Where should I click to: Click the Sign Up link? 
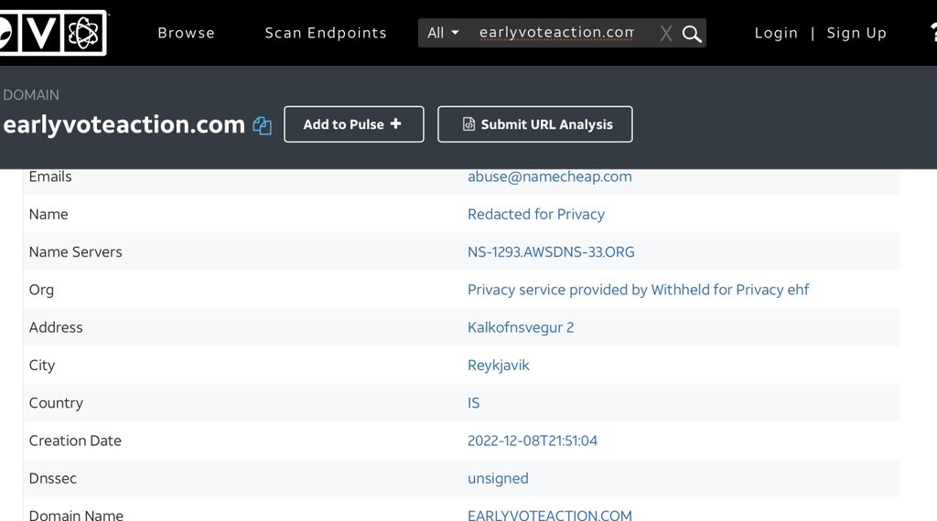tap(856, 33)
